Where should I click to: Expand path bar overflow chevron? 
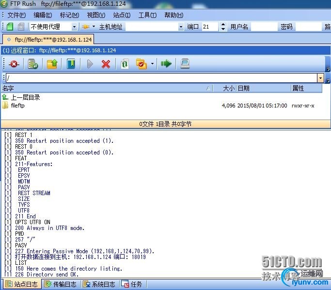click(x=328, y=80)
